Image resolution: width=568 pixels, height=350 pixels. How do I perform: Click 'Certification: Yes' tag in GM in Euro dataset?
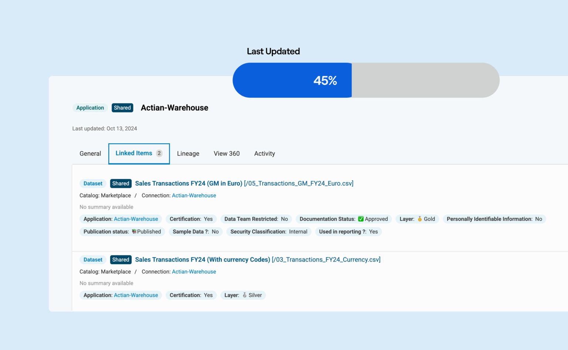point(191,219)
